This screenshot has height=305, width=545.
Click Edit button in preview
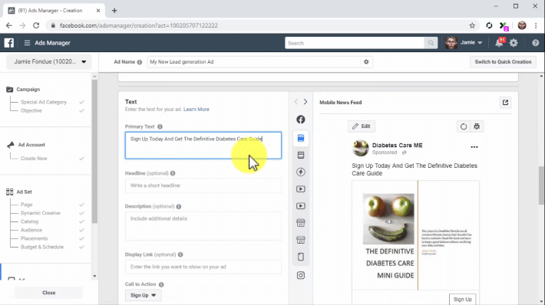[x=361, y=126]
